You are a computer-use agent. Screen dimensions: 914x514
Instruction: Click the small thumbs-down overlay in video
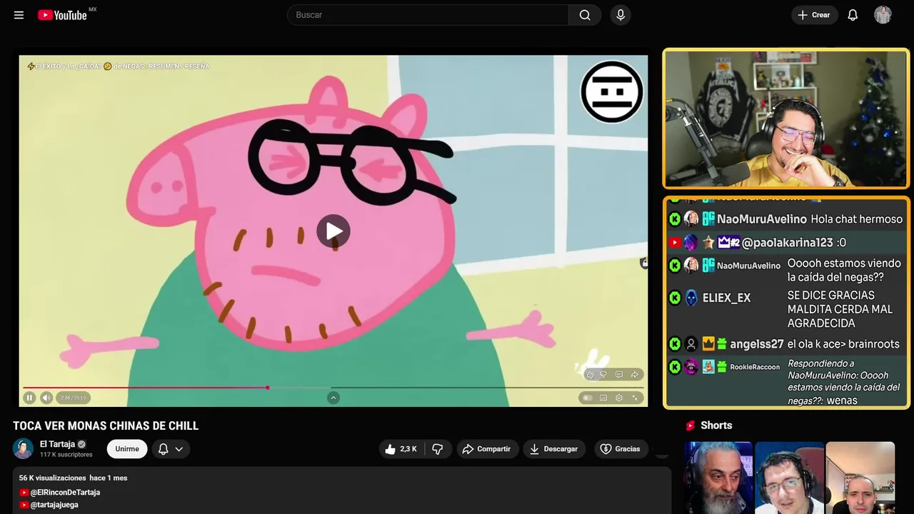[603, 374]
